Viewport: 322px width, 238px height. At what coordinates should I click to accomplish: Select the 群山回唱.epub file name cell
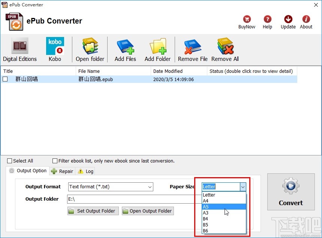coord(96,79)
